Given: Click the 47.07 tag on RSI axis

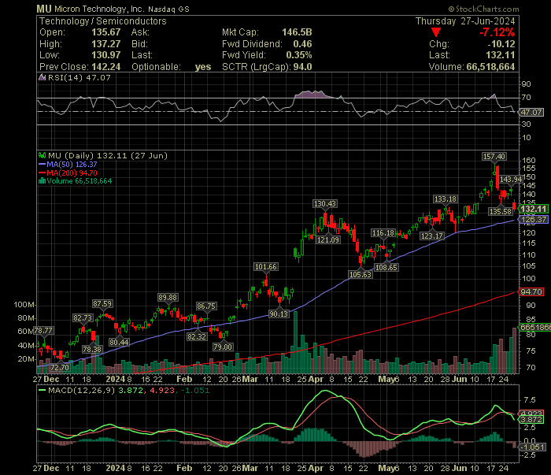Looking at the screenshot, I should tap(531, 113).
